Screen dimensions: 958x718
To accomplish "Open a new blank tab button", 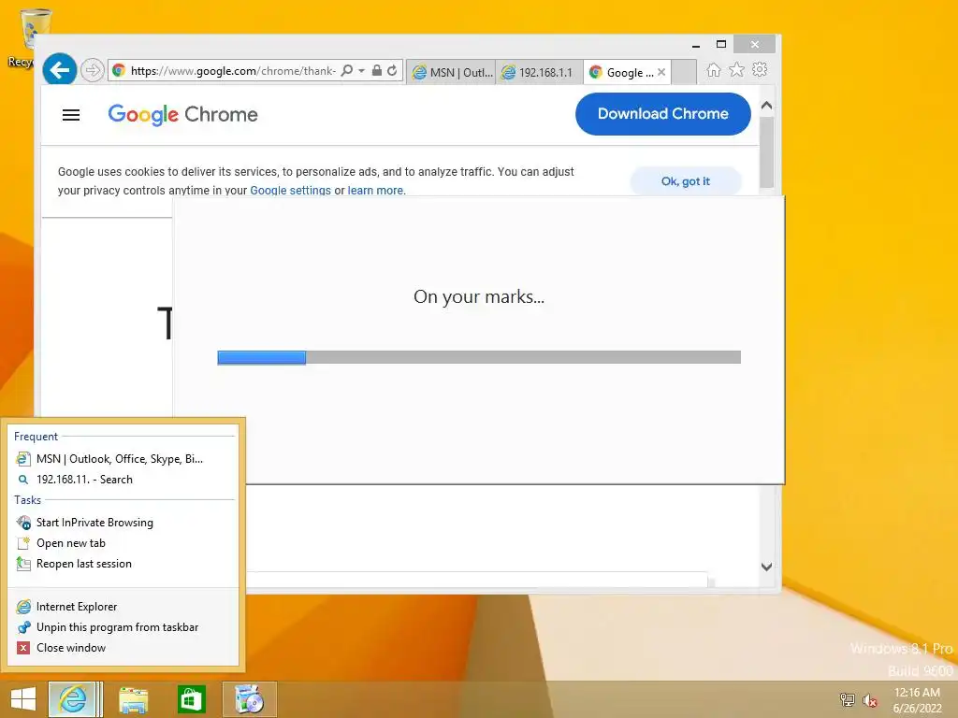I will 684,72.
